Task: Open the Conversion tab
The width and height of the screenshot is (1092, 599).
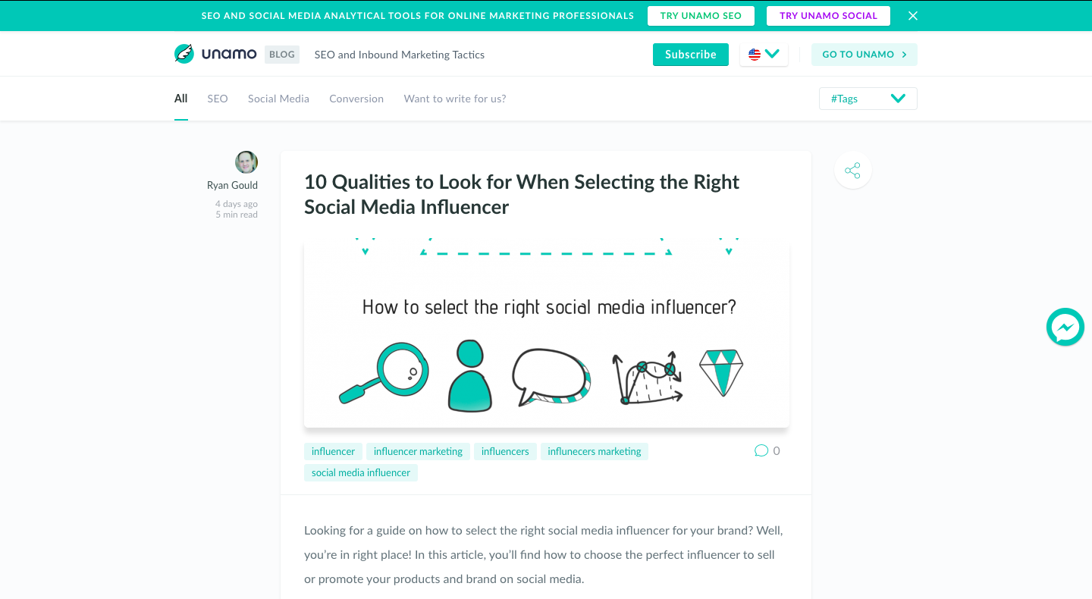Action: click(356, 99)
